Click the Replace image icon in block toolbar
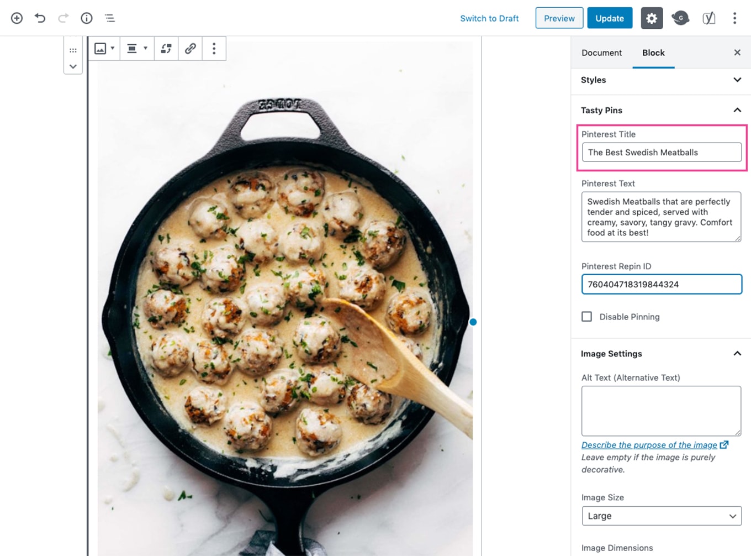 coord(166,49)
